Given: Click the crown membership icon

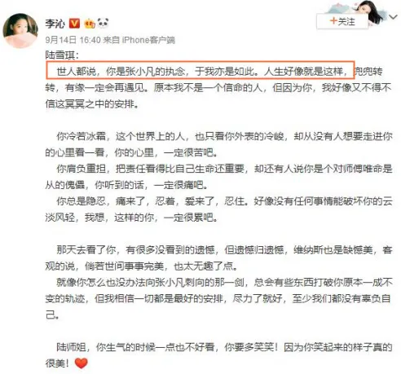Looking at the screenshot, I should [90, 24].
